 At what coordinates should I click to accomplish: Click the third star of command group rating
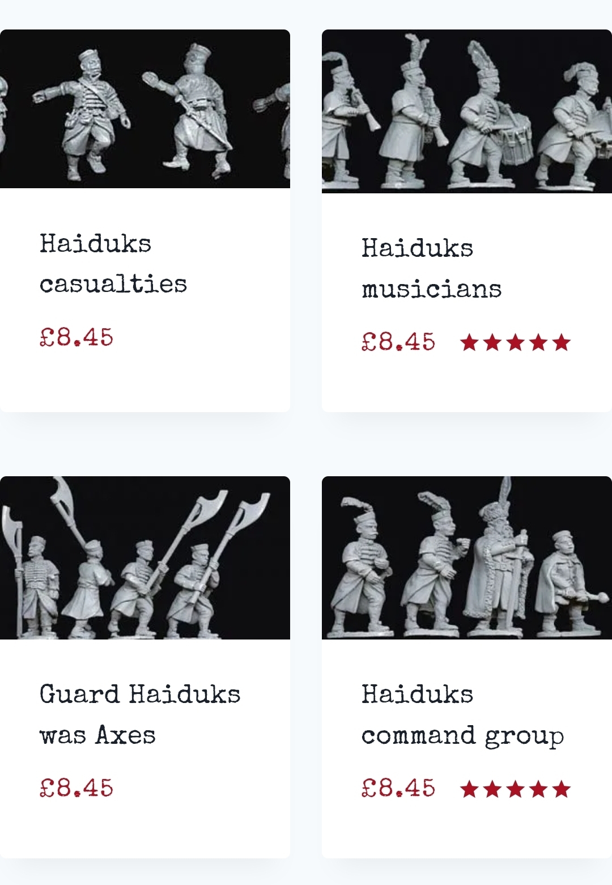tap(515, 789)
